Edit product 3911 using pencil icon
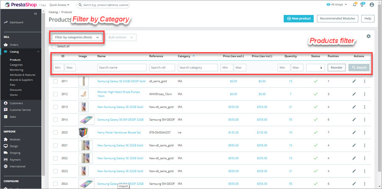Image resolution: width=382 pixels, height=189 pixels. coord(354,81)
